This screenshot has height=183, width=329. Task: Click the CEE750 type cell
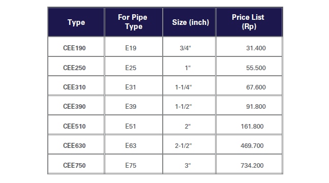pos(76,164)
